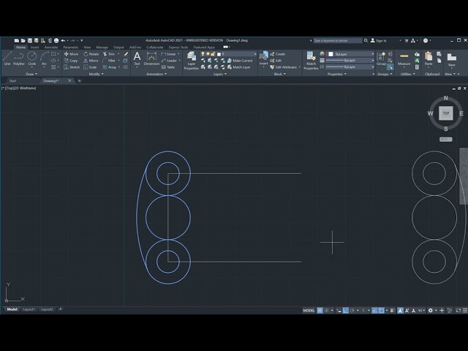Toggle annotation objects visibility in status bar
This screenshot has height=351, width=468.
point(400,310)
